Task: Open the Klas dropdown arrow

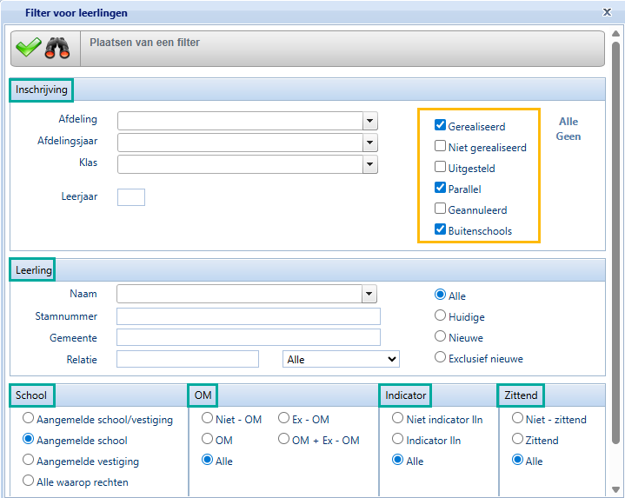Action: click(x=370, y=164)
